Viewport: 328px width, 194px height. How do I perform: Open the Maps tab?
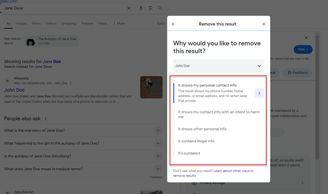pos(103,23)
